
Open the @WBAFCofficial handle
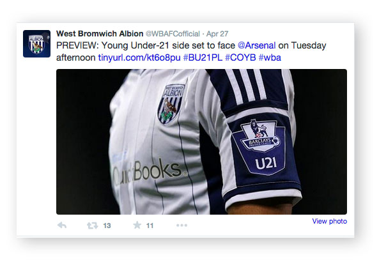tap(173, 34)
